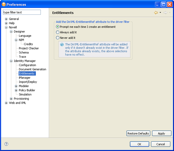Select the highlighted Entitlements tree item
Image resolution: width=174 pixels, height=151 pixels.
tap(27, 74)
